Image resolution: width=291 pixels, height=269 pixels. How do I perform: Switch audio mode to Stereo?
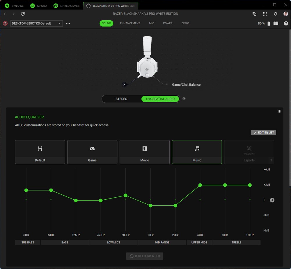(121, 99)
